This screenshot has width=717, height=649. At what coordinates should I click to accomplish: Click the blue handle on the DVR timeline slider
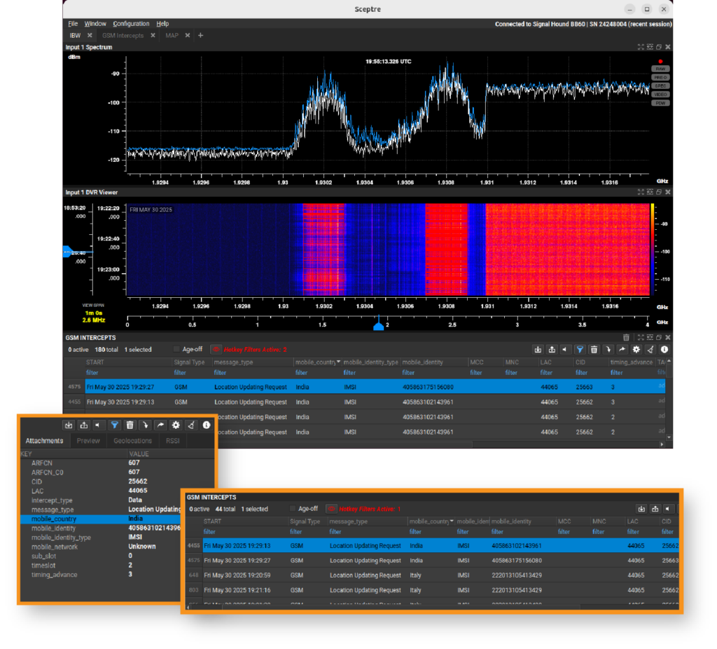[379, 326]
